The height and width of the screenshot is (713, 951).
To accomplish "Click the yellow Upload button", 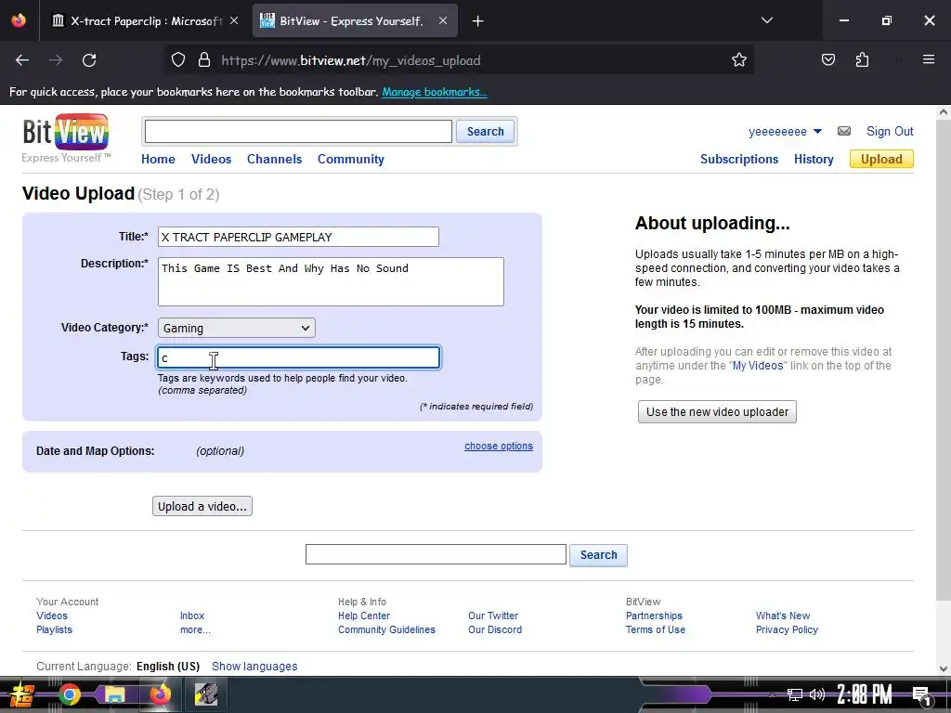I will point(881,159).
